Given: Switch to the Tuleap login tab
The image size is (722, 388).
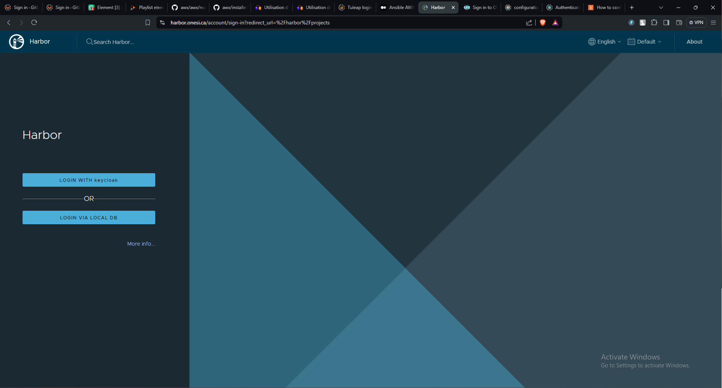Looking at the screenshot, I should click(355, 8).
